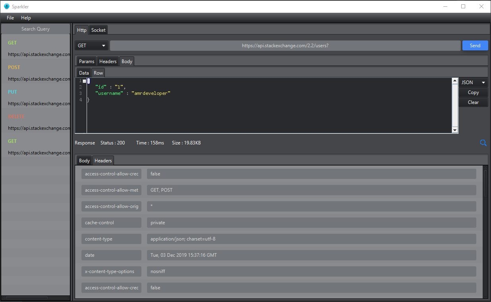Clear the body editor with Clear button
The height and width of the screenshot is (302, 491).
473,102
